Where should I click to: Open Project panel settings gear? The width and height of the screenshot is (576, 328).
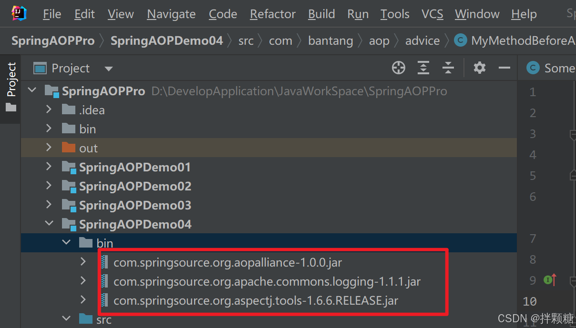480,68
